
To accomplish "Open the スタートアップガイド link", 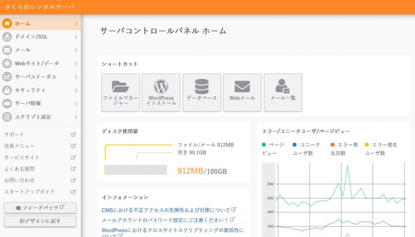I will pos(30,191).
